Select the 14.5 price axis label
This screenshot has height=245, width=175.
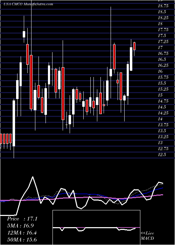click(x=163, y=107)
